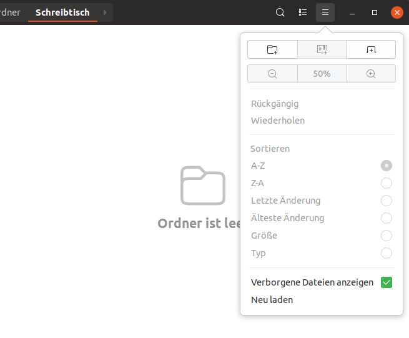Select the A-Z sort radio button

pos(387,166)
